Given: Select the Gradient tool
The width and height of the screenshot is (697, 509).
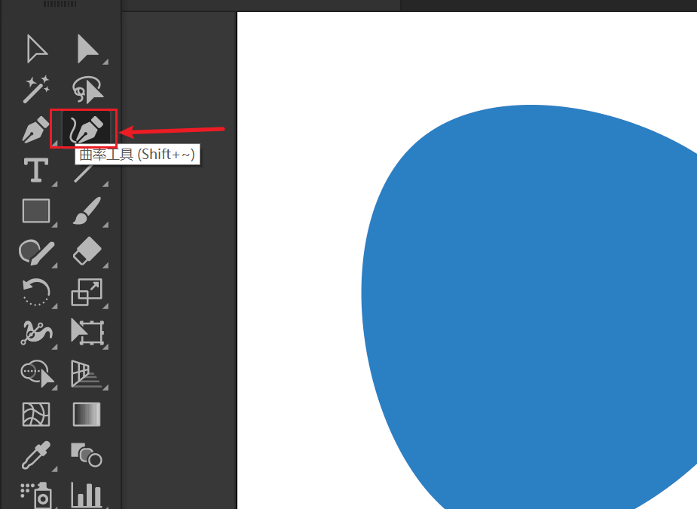Looking at the screenshot, I should click(87, 414).
